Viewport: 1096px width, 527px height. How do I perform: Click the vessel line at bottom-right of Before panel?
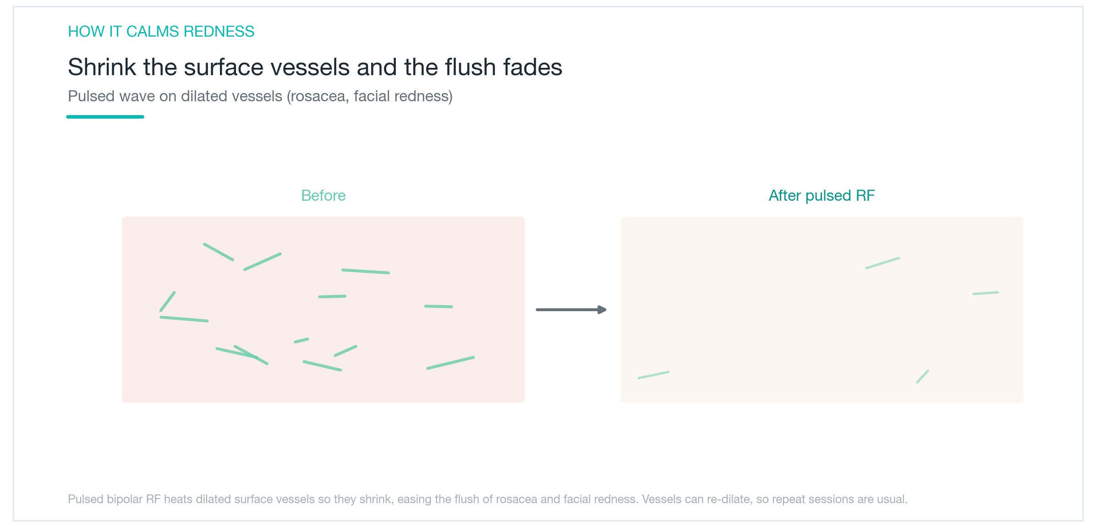click(x=450, y=362)
